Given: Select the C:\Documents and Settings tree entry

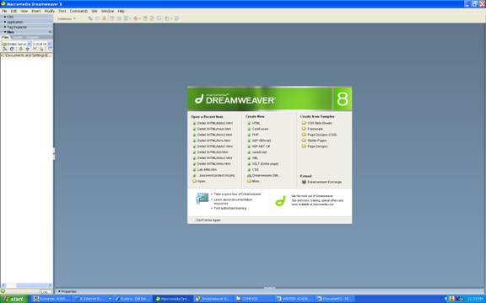Looking at the screenshot, I should [26, 56].
